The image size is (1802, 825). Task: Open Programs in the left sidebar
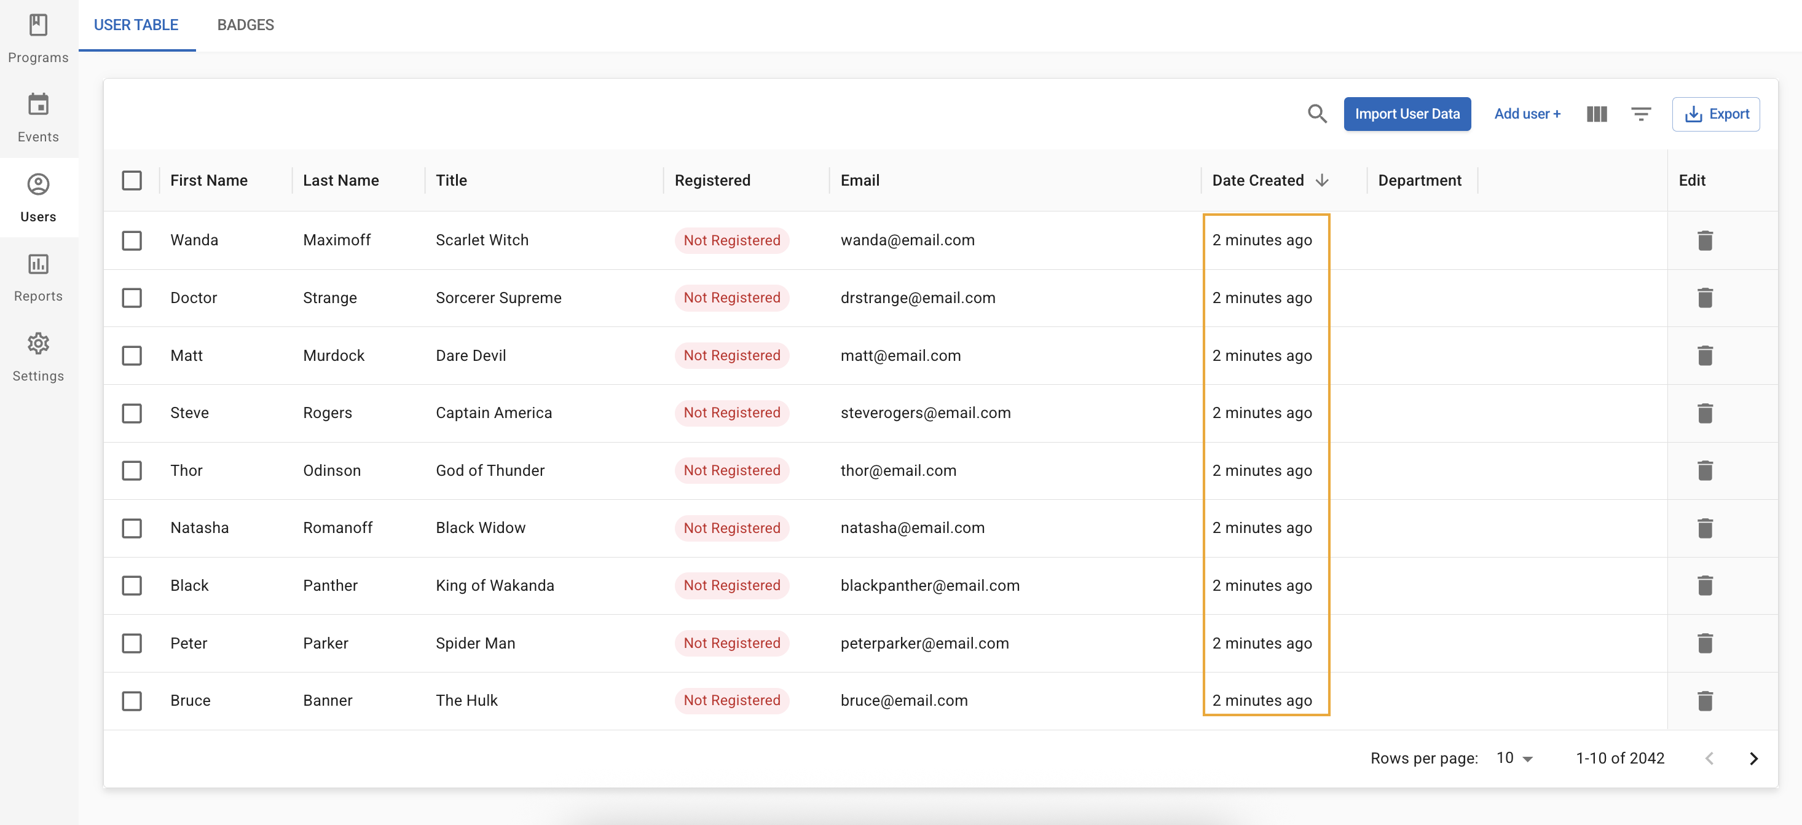click(x=39, y=39)
